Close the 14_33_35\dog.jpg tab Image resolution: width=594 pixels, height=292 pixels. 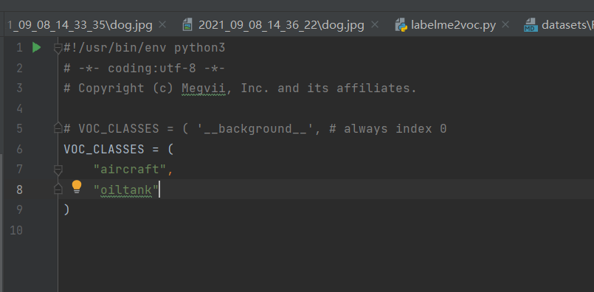coord(162,25)
